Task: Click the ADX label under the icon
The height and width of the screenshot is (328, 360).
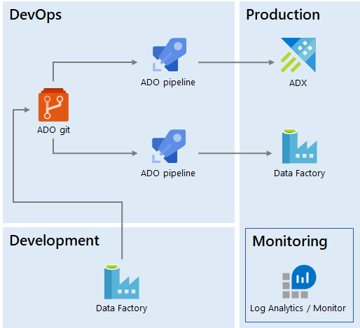Action: 298,83
